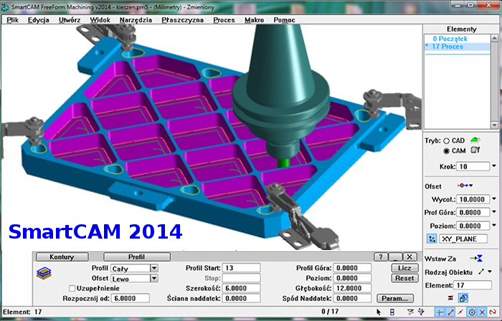
Task: Click the Krok input field
Action: click(473, 166)
